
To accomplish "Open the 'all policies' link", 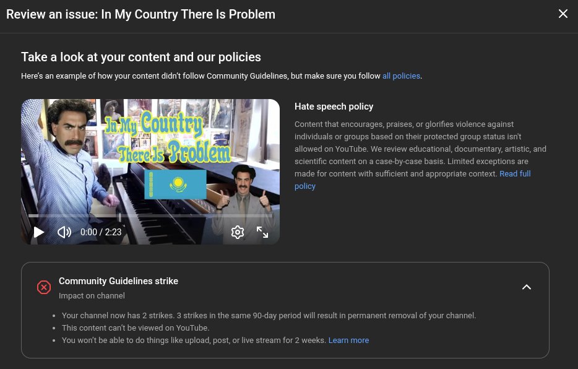I will point(401,76).
